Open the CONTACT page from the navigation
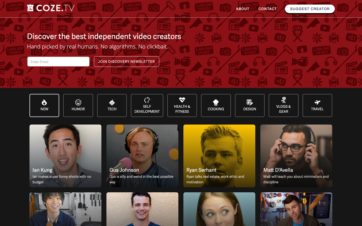The width and height of the screenshot is (362, 226). 267,9
